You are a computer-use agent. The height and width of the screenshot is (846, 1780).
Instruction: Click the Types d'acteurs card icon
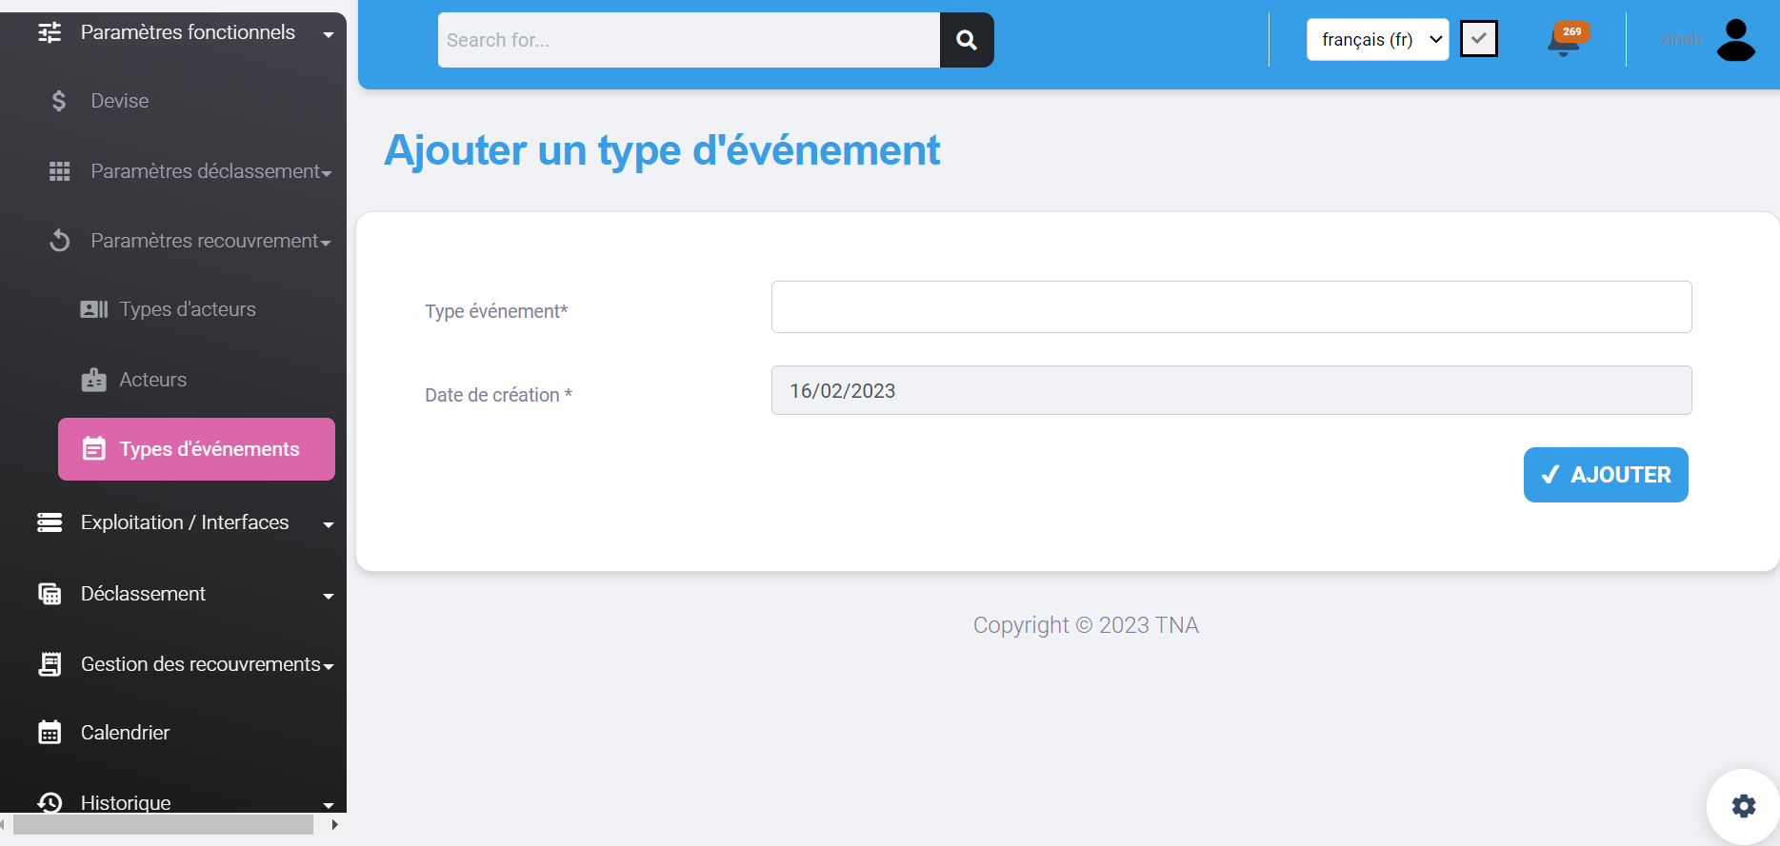pos(93,309)
